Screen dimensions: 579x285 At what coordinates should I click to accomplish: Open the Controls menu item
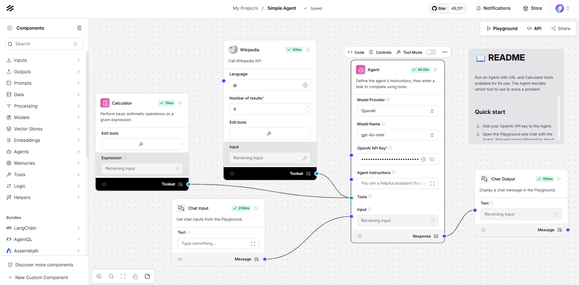pos(380,52)
